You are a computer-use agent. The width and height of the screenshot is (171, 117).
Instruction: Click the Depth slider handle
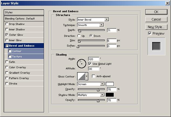click(x=80, y=31)
